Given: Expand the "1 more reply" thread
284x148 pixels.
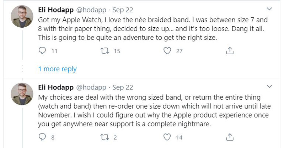Looking at the screenshot, I should [x=58, y=69].
